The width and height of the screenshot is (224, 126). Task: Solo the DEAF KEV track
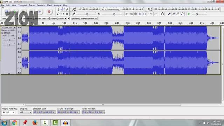point(12,36)
